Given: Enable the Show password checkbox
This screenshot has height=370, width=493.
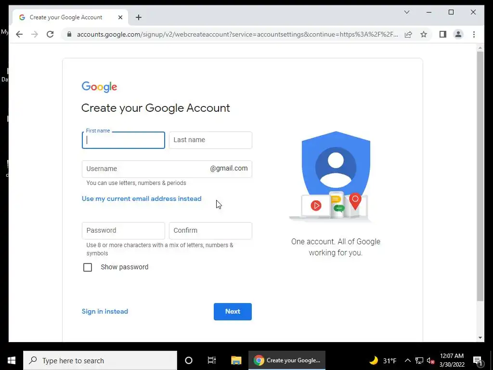Looking at the screenshot, I should [88, 267].
